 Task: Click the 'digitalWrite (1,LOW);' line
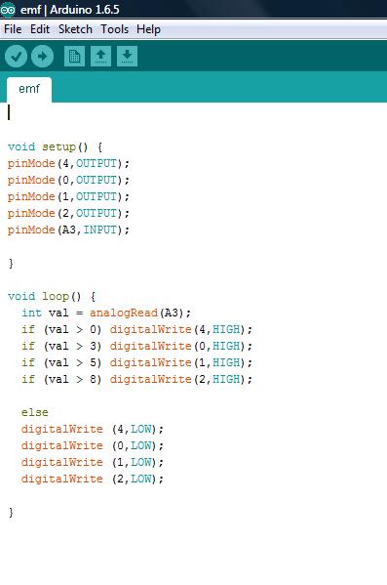tap(93, 462)
